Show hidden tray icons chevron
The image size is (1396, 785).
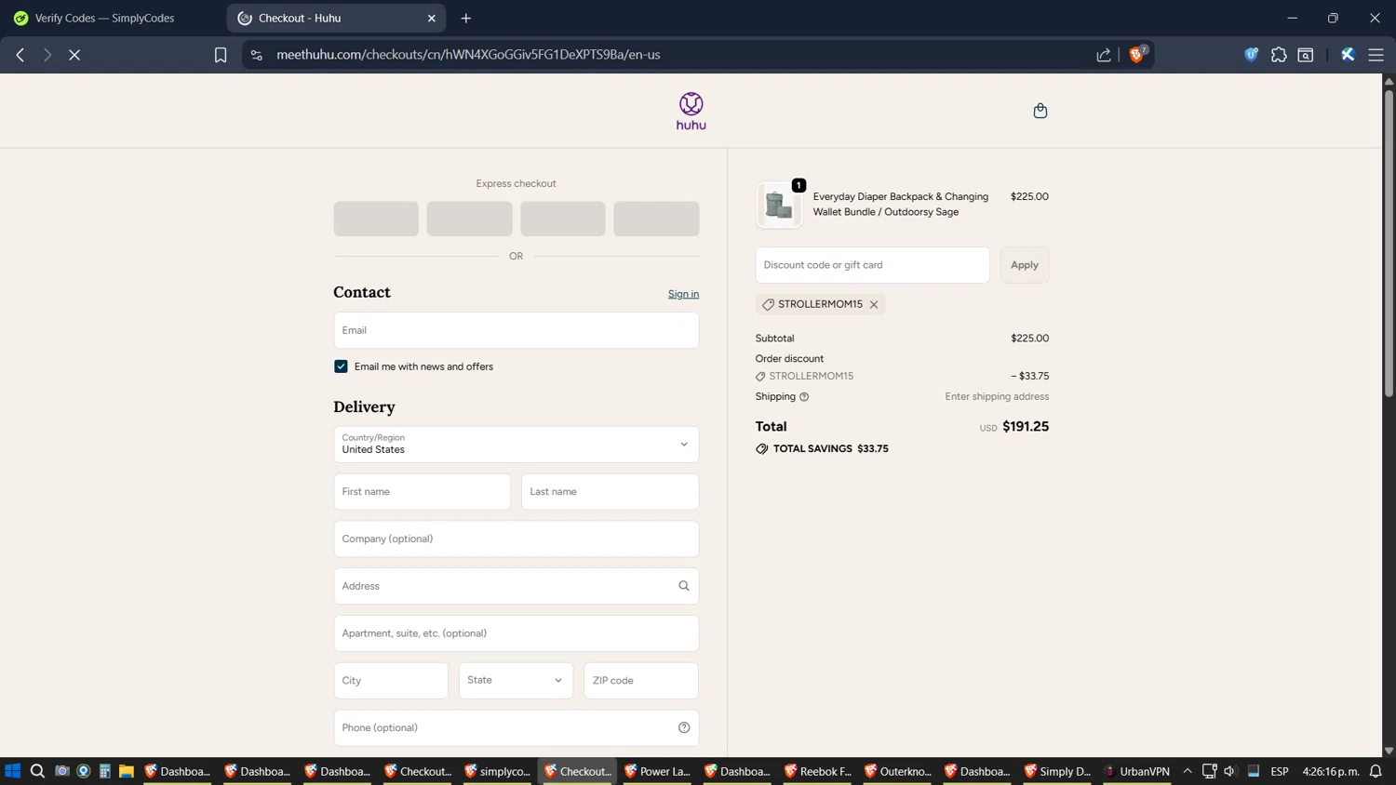coord(1188,771)
